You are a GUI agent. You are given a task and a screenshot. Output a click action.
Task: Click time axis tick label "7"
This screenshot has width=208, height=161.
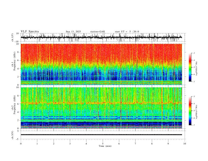tap(136, 144)
